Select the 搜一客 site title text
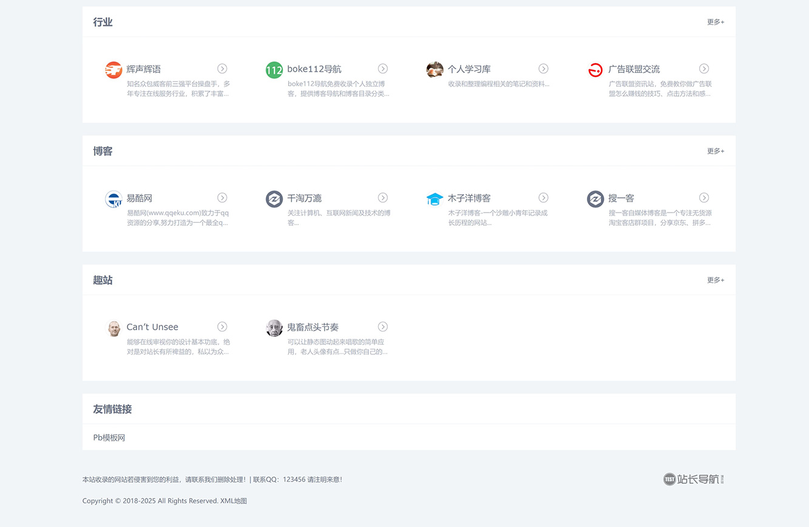 click(x=620, y=198)
